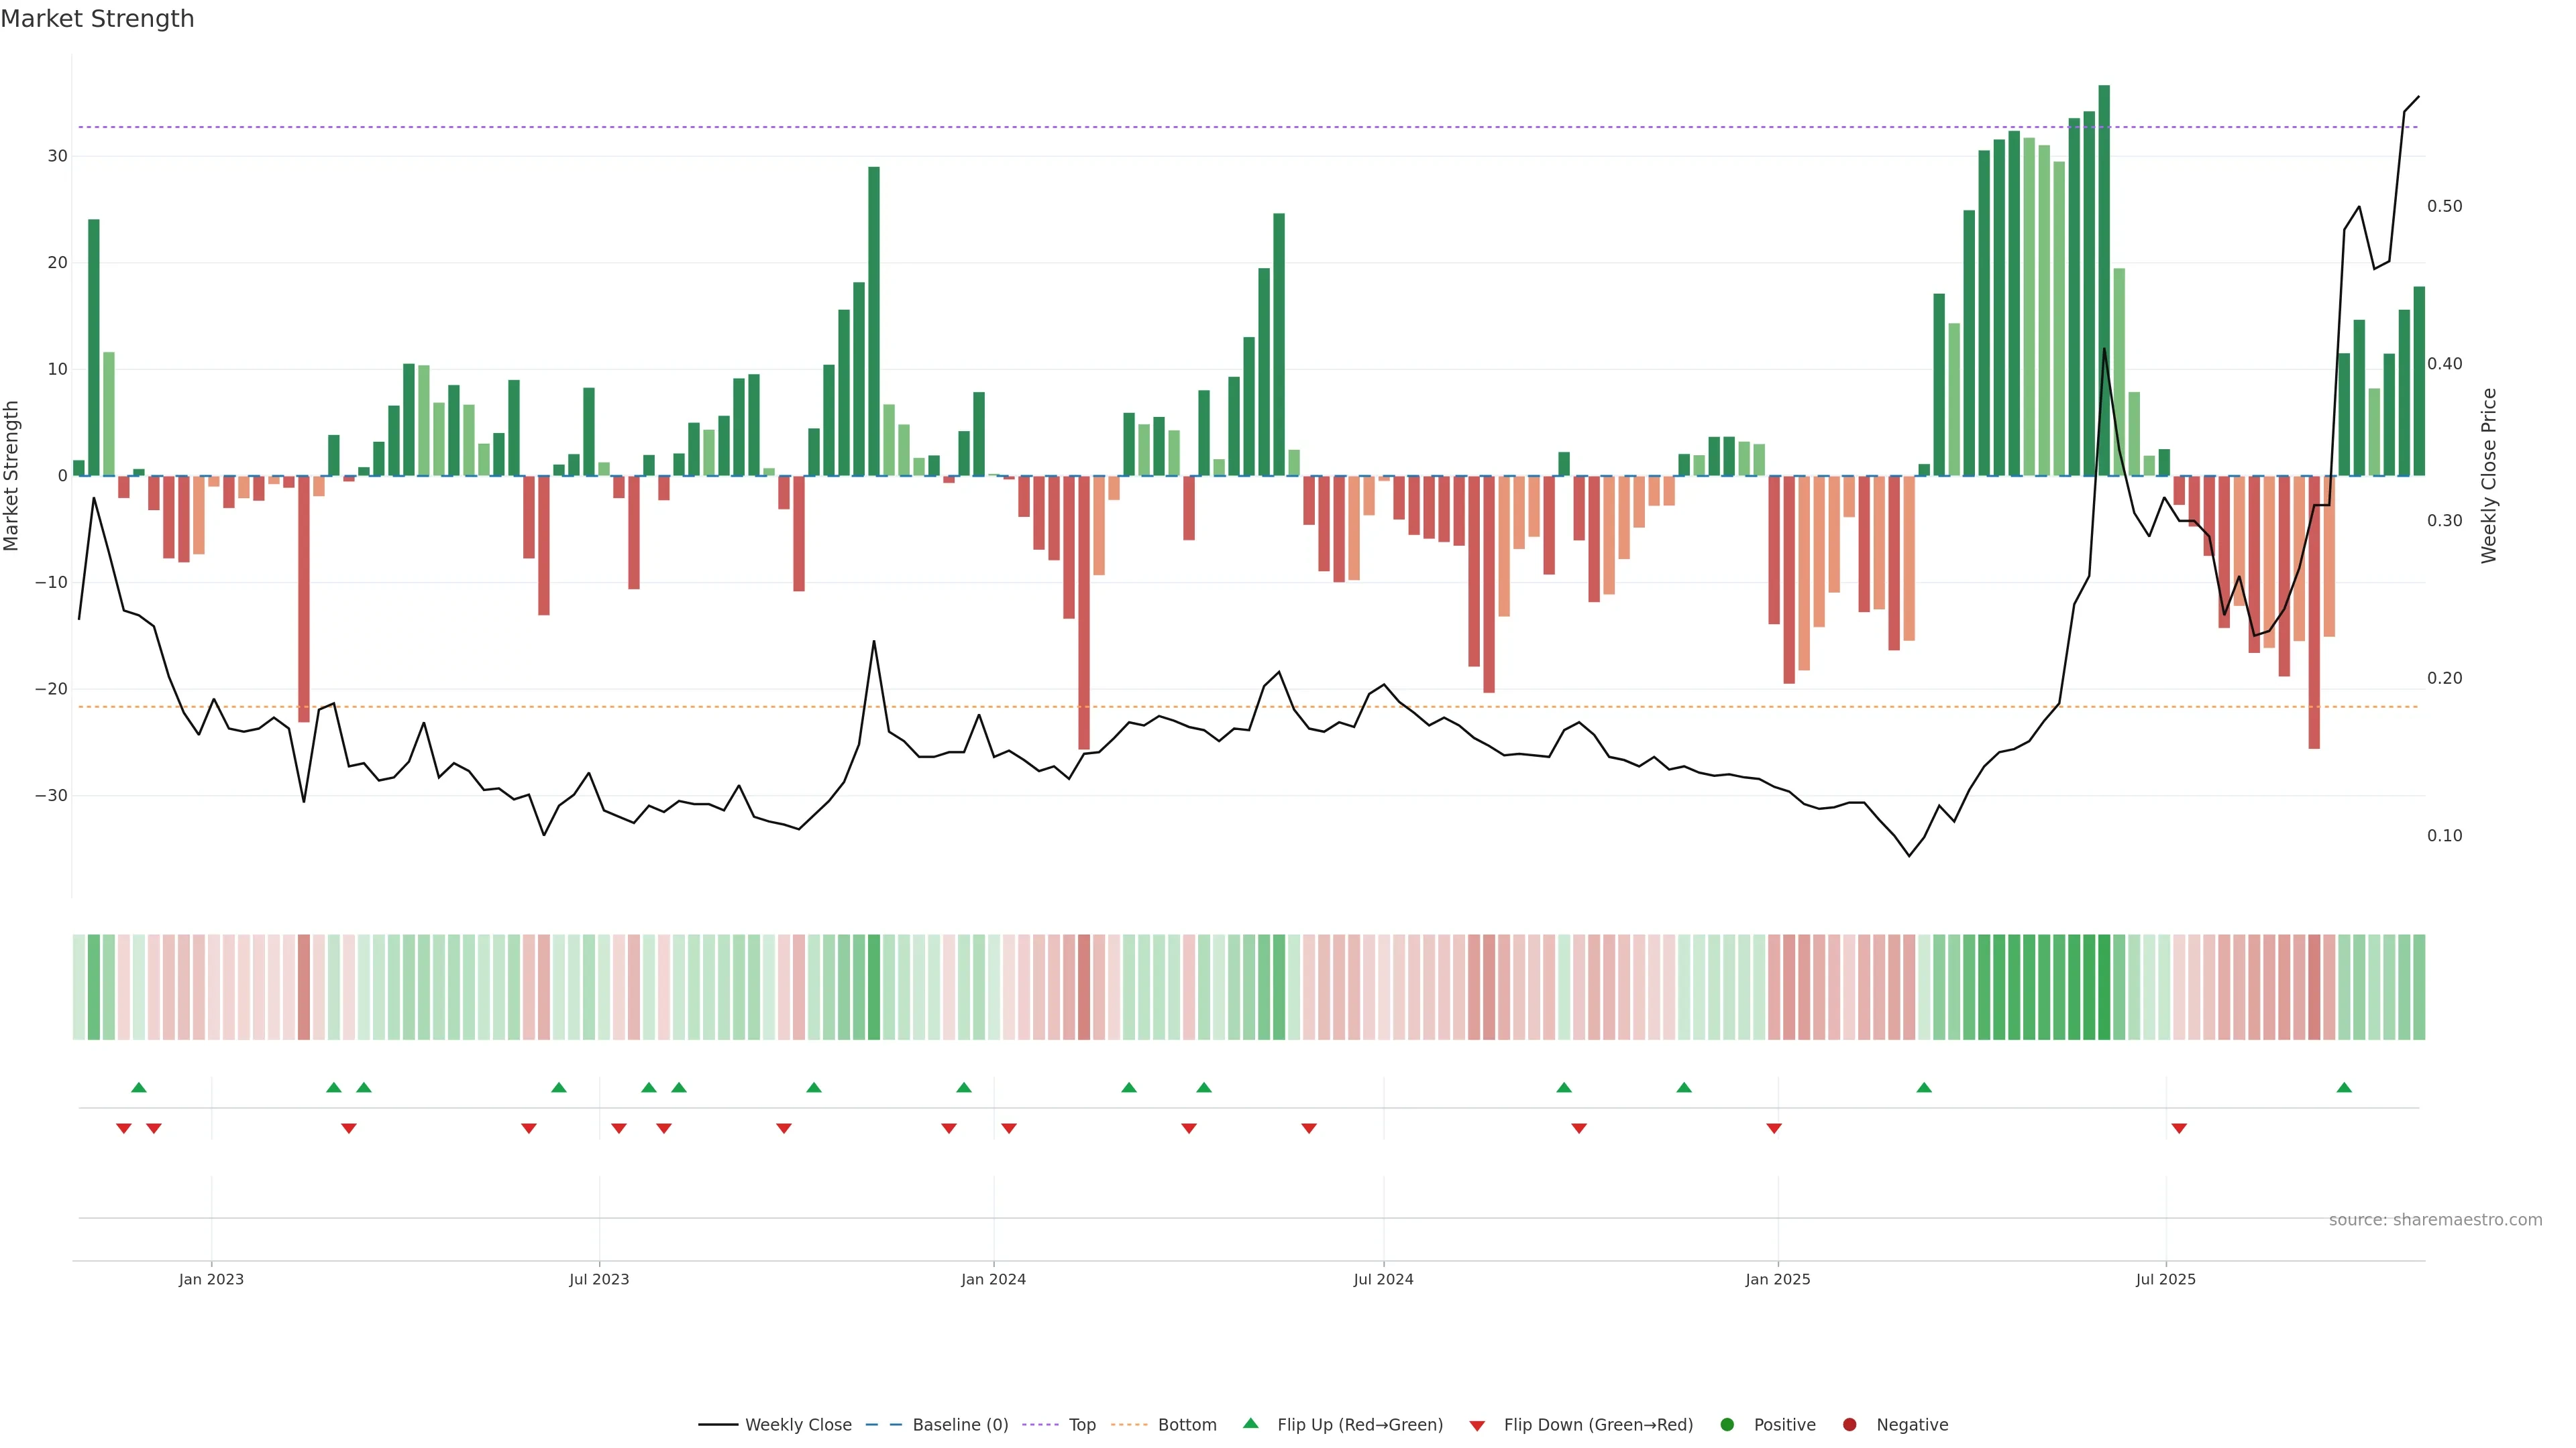Screen dimensions: 2576x1448
Task: Click the Jan 2024 x-axis label
Action: pos(993,1279)
